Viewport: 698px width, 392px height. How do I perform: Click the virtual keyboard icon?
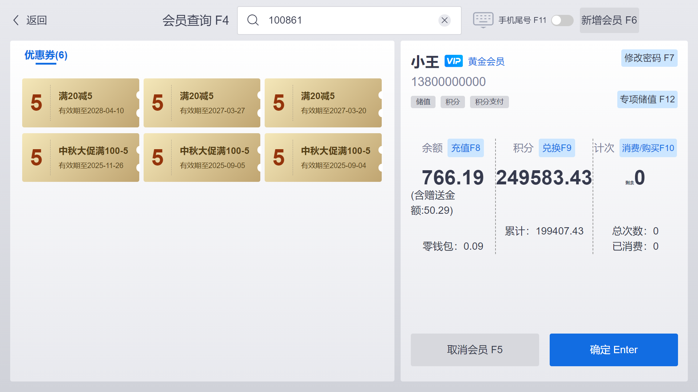[483, 20]
